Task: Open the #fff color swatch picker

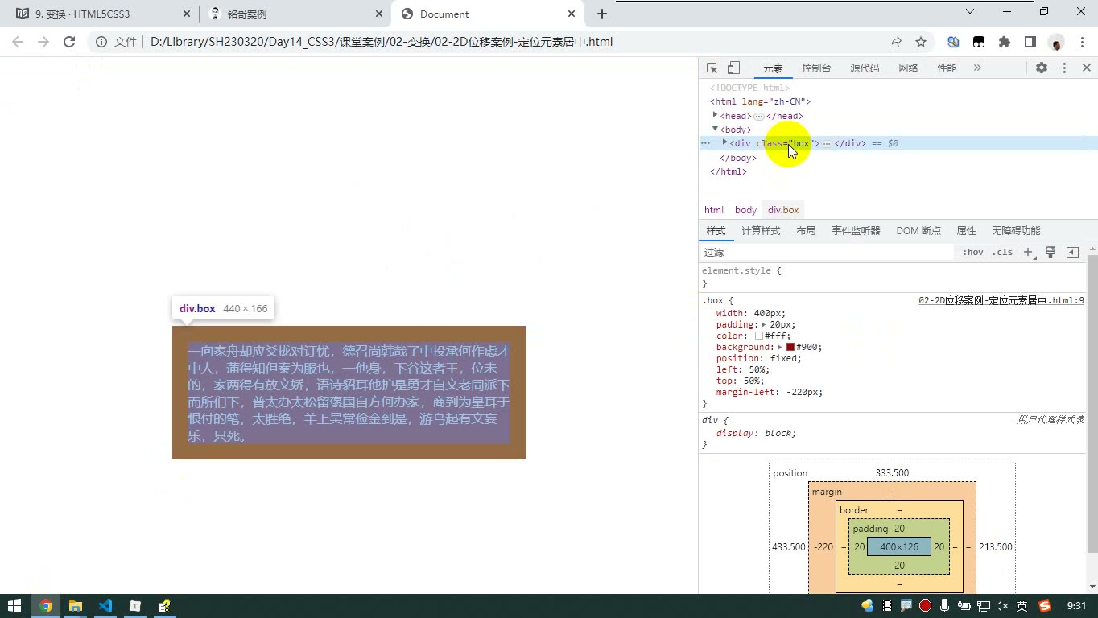Action: pyautogui.click(x=759, y=336)
